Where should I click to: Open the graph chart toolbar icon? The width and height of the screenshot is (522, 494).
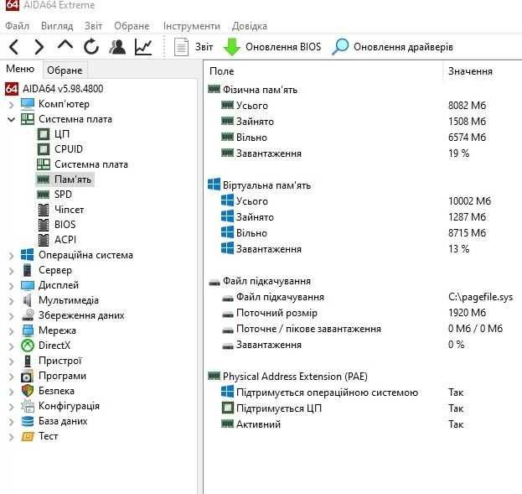[143, 47]
